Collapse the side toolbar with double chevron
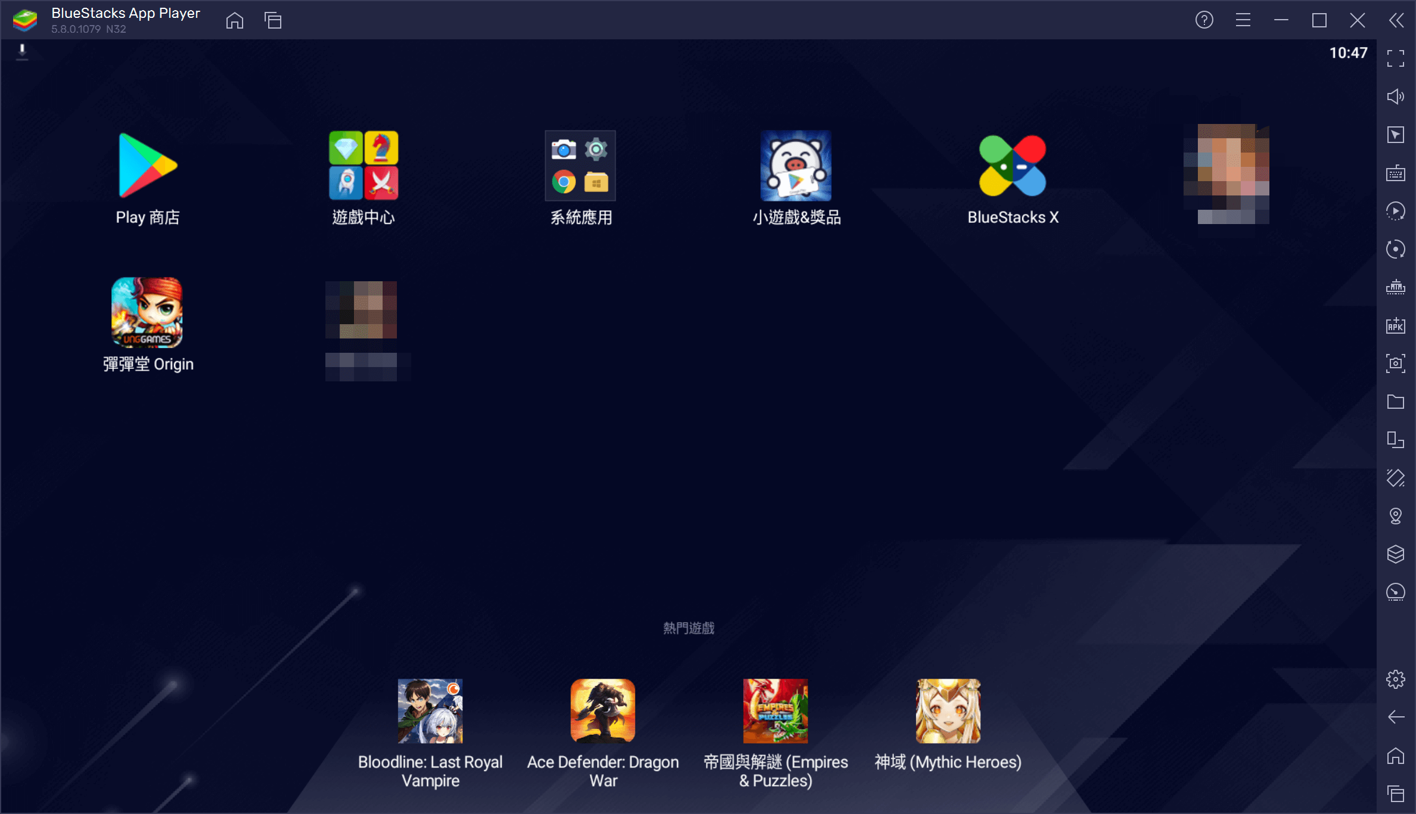The height and width of the screenshot is (814, 1416). [x=1396, y=20]
